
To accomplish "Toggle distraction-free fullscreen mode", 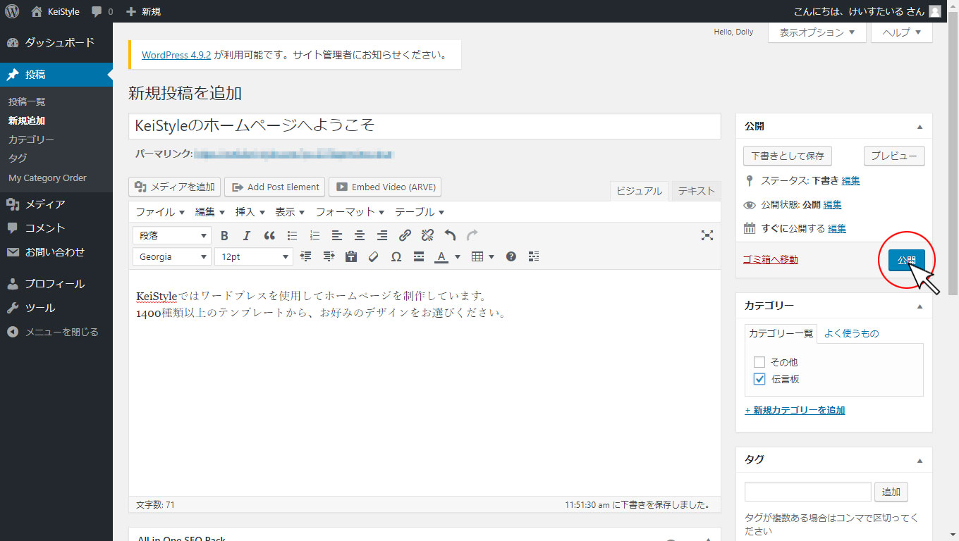I will [707, 235].
